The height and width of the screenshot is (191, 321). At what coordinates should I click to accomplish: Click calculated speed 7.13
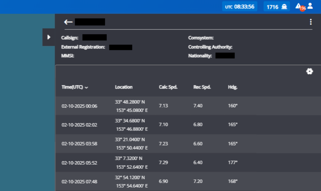(x=163, y=106)
